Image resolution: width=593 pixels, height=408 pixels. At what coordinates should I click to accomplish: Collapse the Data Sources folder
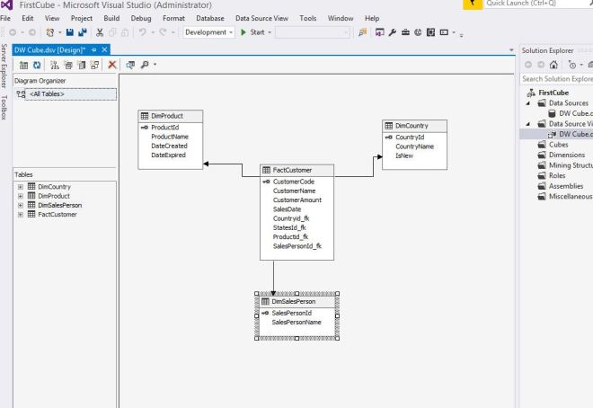[529, 102]
